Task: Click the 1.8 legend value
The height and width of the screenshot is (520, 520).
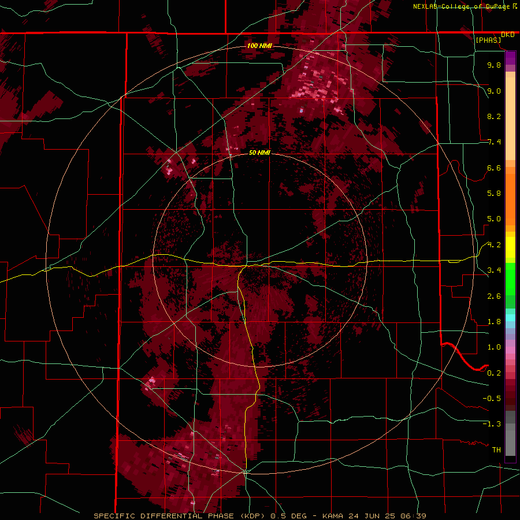Action: click(x=494, y=322)
